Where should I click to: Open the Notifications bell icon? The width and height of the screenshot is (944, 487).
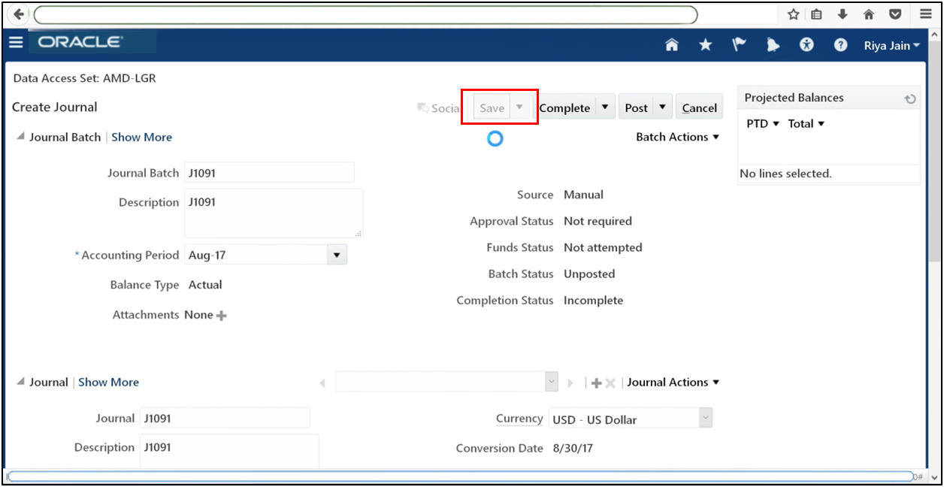tap(773, 45)
